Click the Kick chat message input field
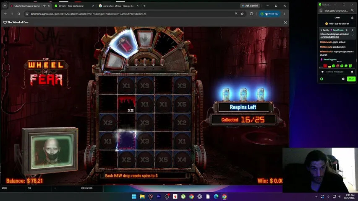Image resolution: width=358 pixels, height=201 pixels. point(337,72)
